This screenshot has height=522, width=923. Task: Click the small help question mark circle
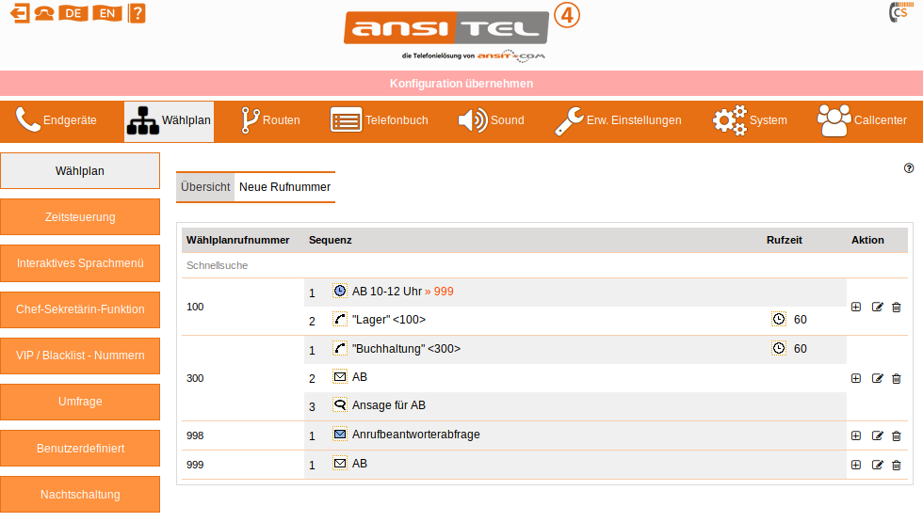(x=909, y=168)
